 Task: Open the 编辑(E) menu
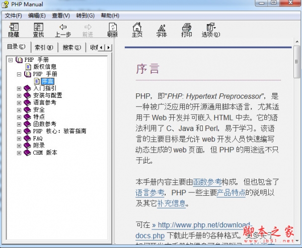[x=37, y=16]
